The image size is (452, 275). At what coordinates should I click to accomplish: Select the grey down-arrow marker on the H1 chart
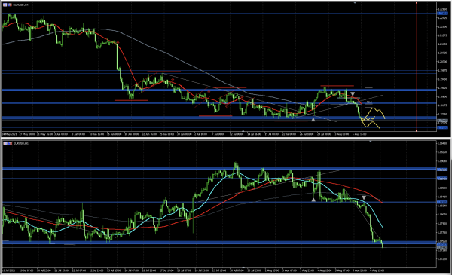click(x=364, y=197)
